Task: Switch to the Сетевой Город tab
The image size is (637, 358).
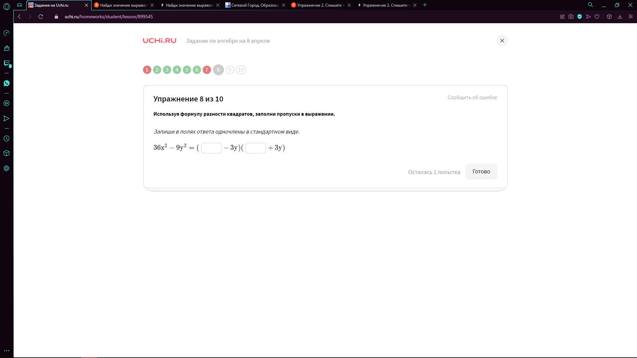Action: point(254,5)
